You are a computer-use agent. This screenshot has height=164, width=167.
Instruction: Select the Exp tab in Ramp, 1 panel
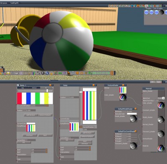[23, 88]
